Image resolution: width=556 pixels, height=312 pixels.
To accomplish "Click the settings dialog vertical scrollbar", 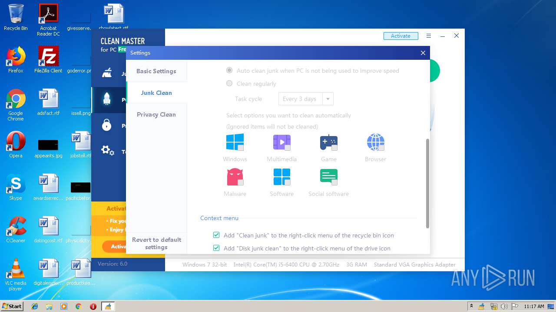I will pos(427,183).
